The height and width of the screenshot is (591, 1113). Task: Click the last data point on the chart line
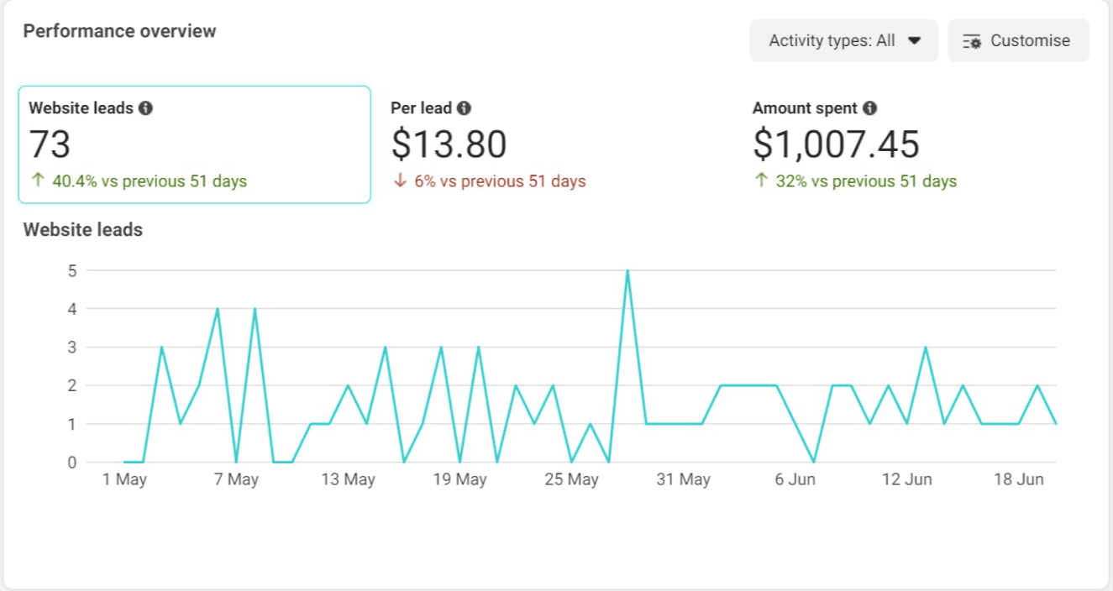click(1055, 424)
